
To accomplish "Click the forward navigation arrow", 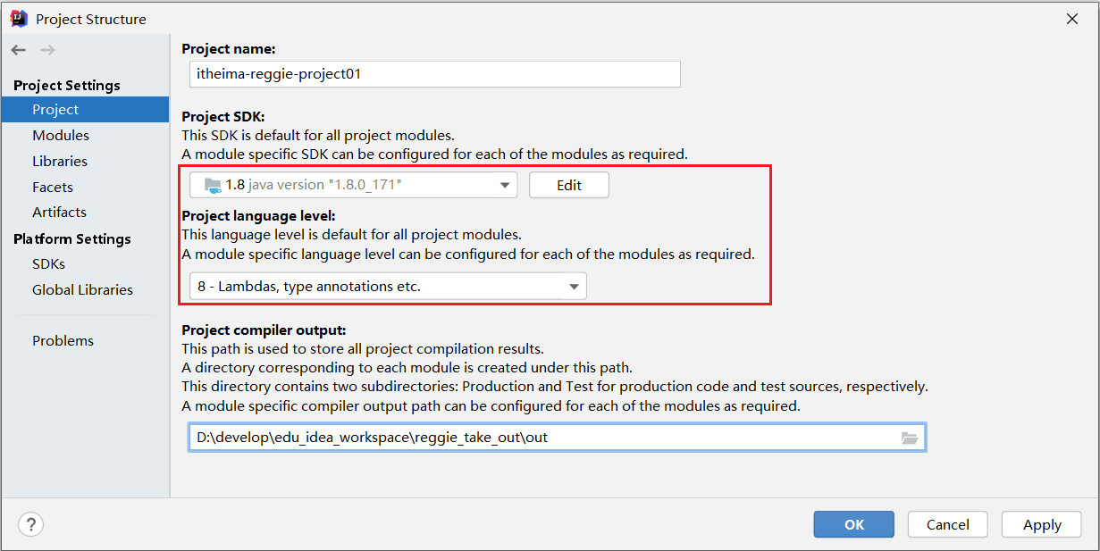I will point(47,50).
